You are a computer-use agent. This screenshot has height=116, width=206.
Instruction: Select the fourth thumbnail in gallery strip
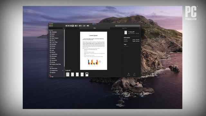(82, 74)
